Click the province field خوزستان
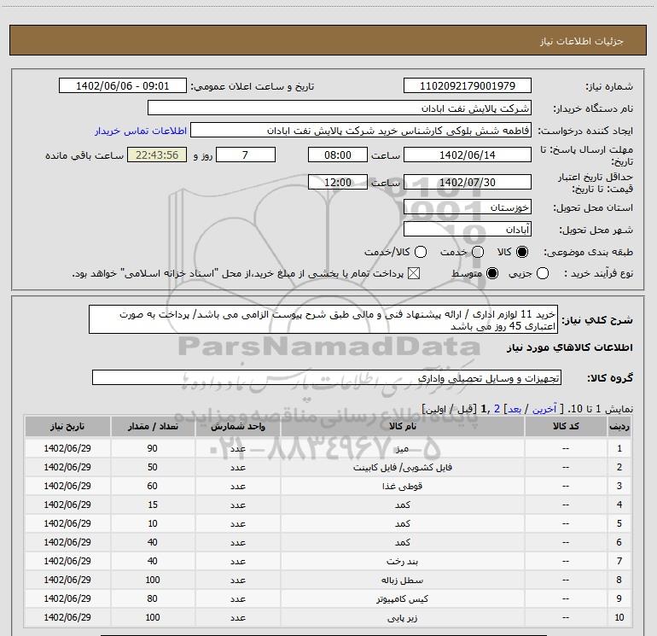The image size is (657, 636). [468, 207]
